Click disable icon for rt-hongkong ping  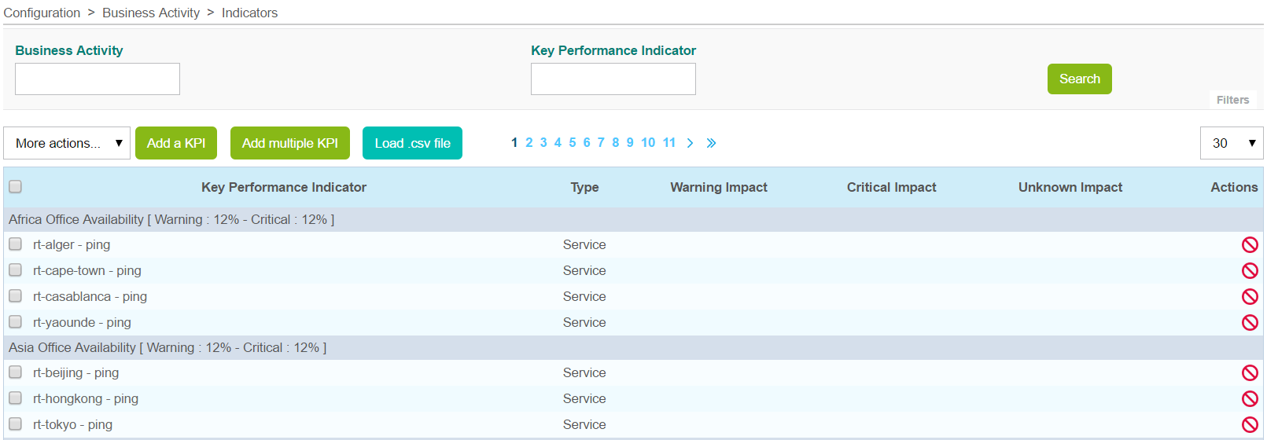[x=1250, y=399]
